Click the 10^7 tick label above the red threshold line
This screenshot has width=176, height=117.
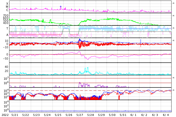tap(6, 79)
